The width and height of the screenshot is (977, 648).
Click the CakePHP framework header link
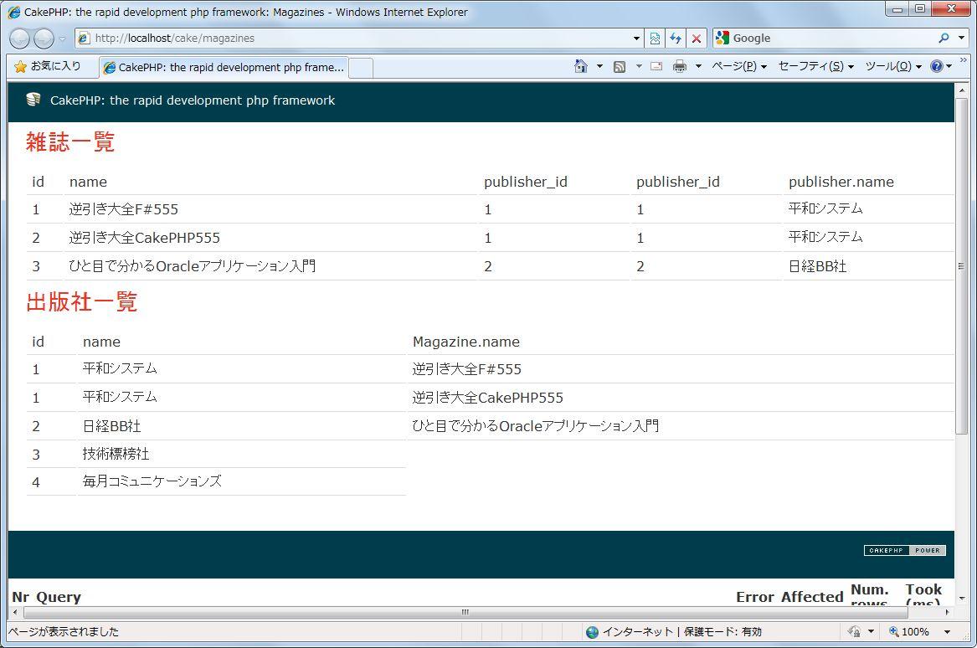(192, 100)
